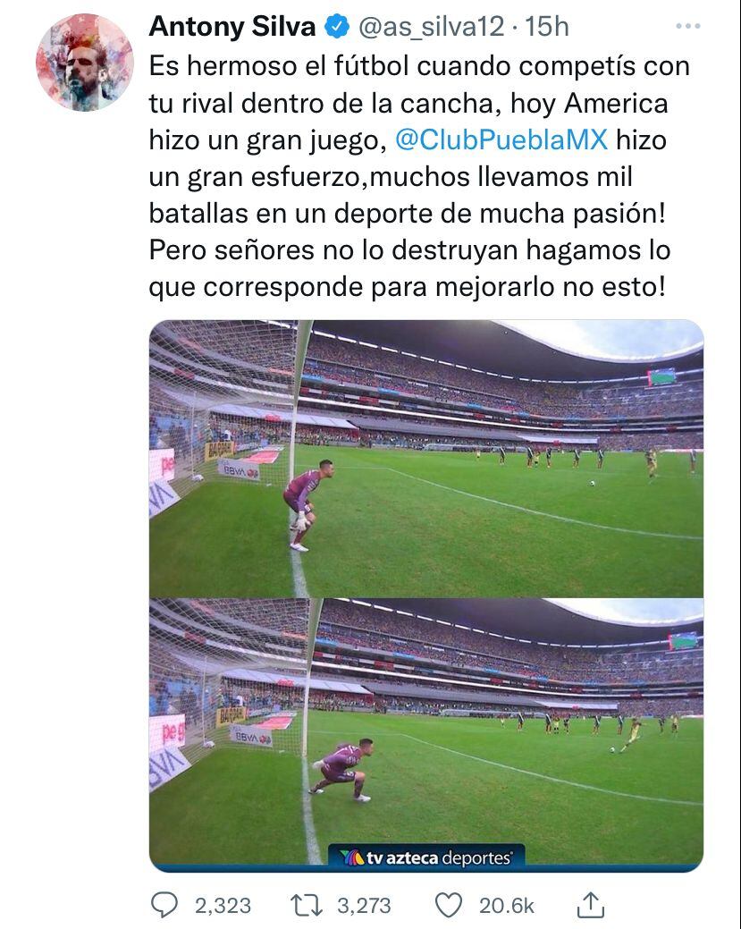This screenshot has height=929, width=741.
Task: Expand the top goalkeeper stadium photo
Action: pos(425,458)
